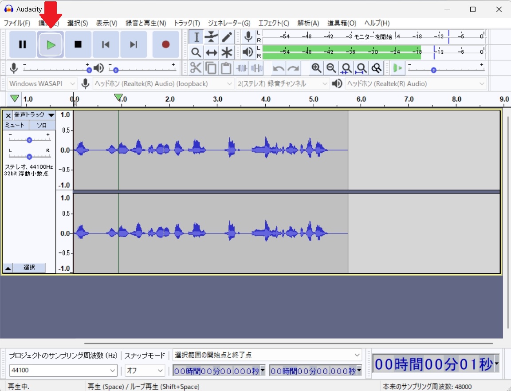Open the エフェクト menu
Screen dimensions: 511x391
pyautogui.click(x=274, y=23)
